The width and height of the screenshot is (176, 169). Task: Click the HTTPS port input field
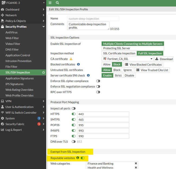point(103,114)
